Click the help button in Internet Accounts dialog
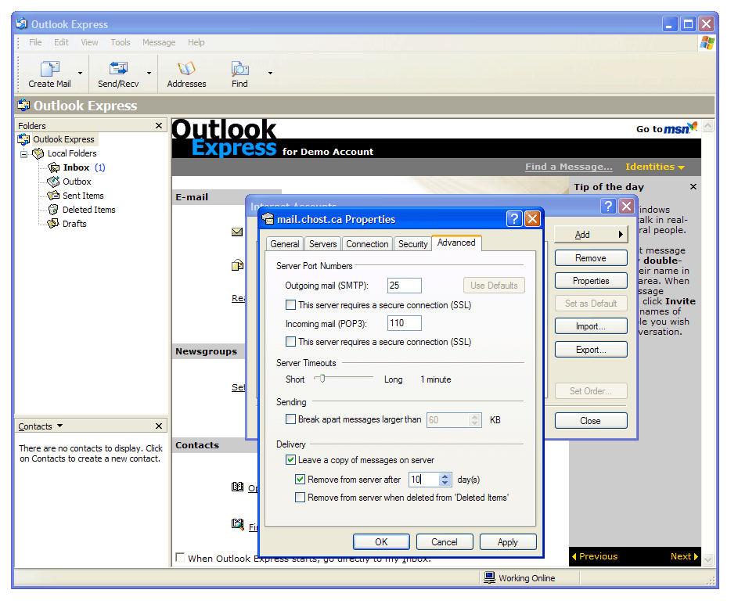The image size is (738, 604). [x=608, y=206]
